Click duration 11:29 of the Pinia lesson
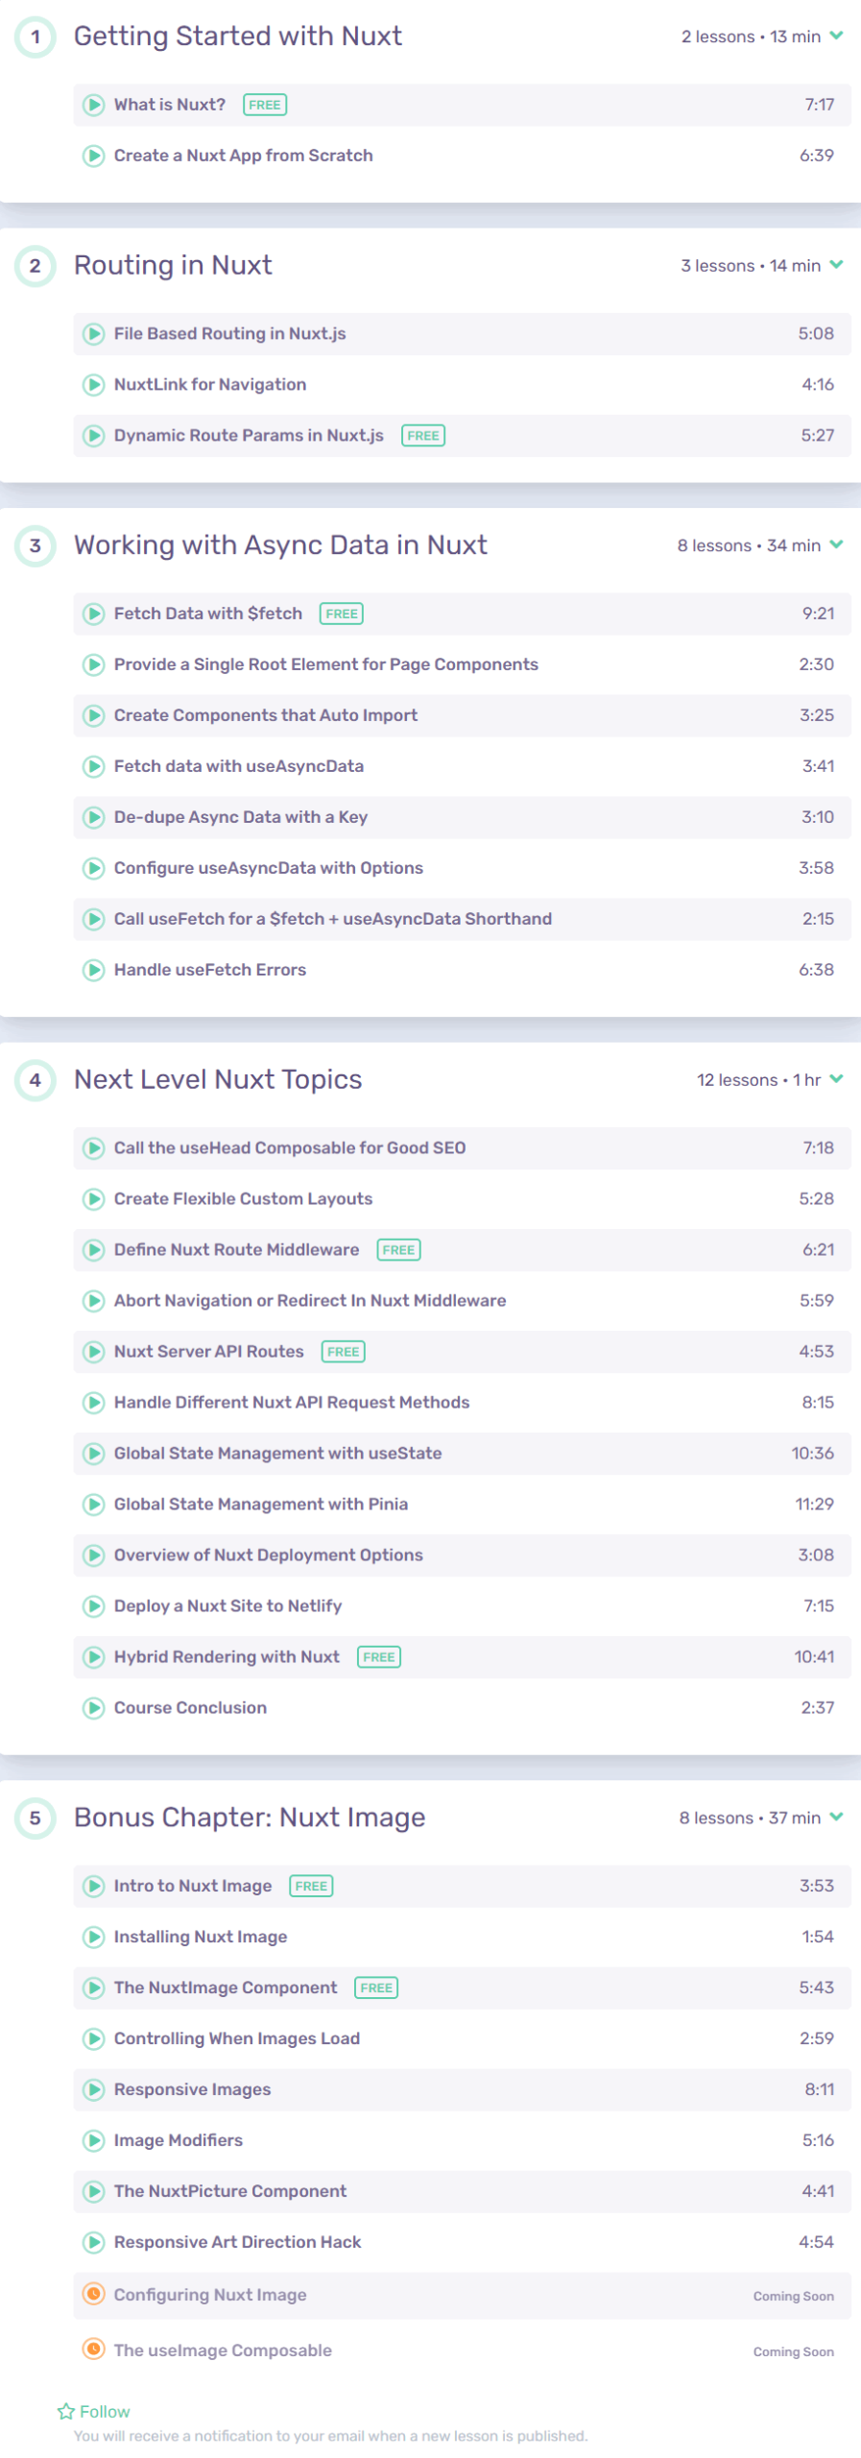 814,1505
